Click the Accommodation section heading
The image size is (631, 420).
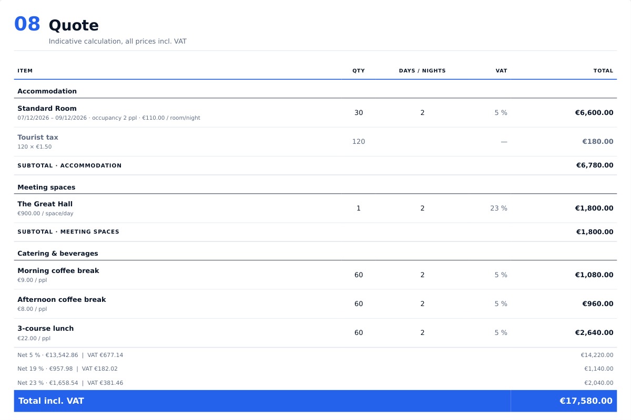pos(47,91)
